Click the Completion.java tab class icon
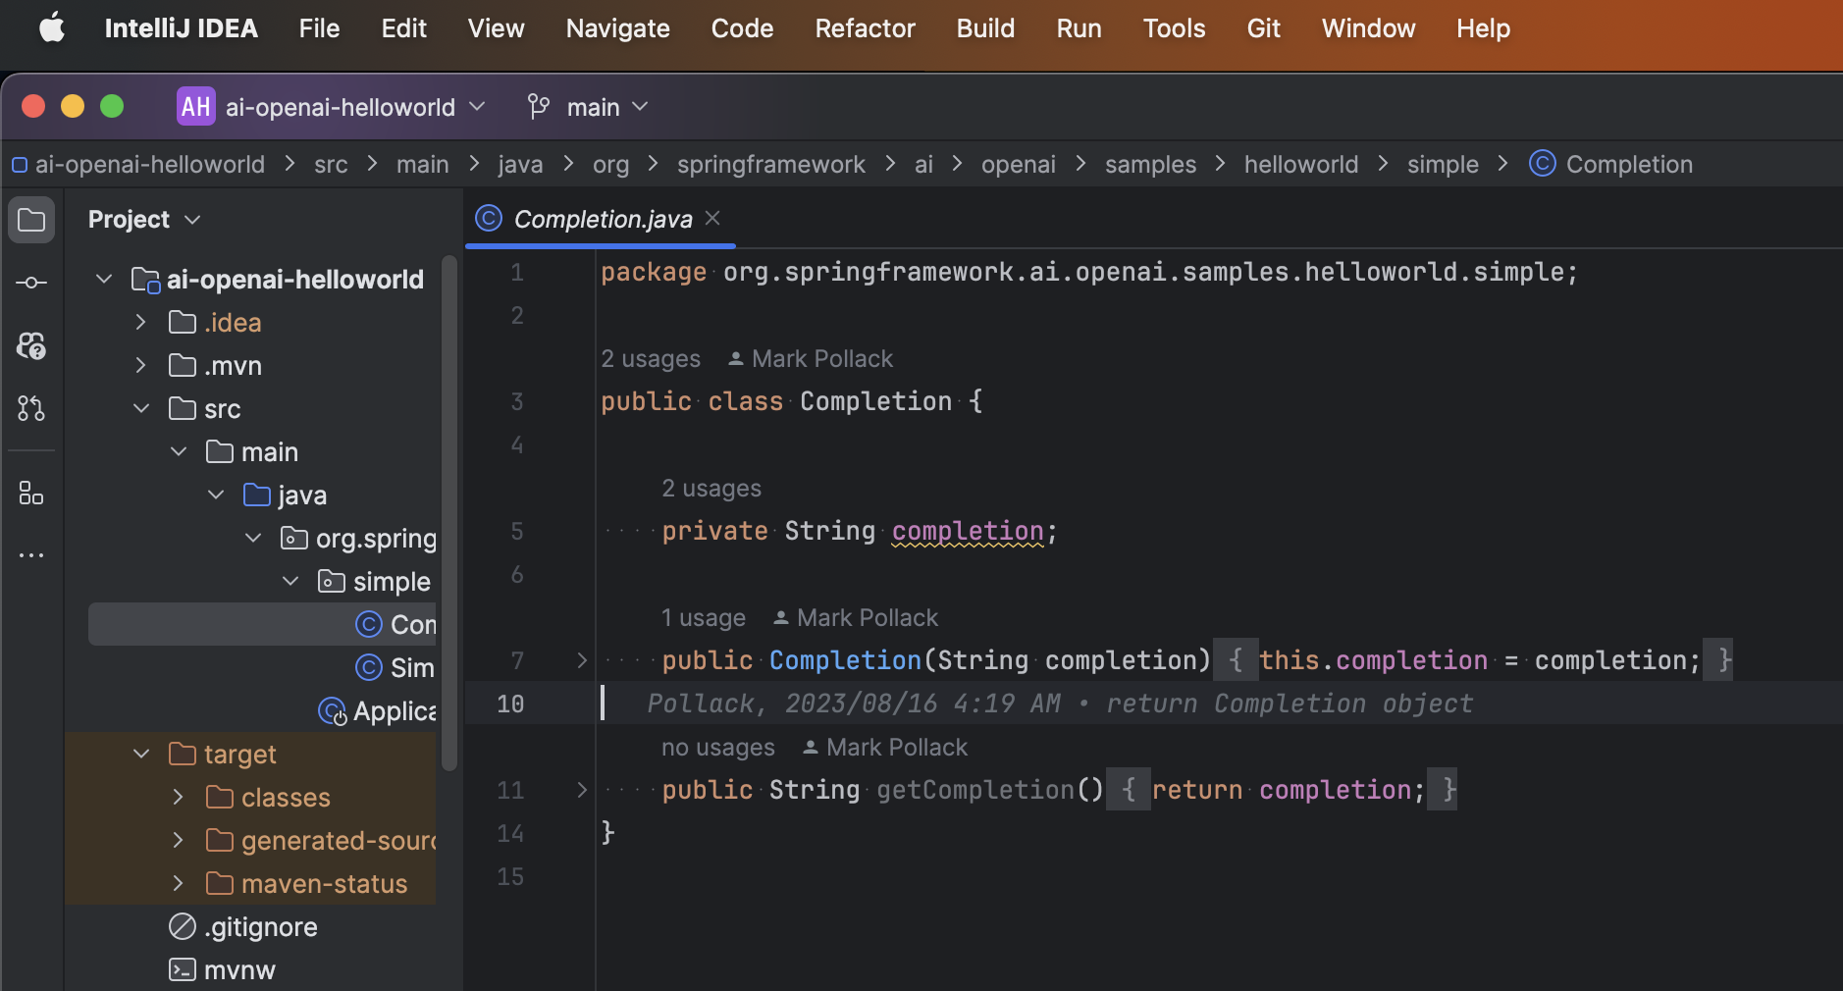 click(489, 218)
